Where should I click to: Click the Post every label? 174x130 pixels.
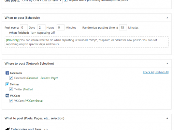click(12, 28)
